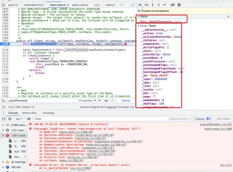Viewport: 233px width, 172px height.
Task: Resume script execution
Action: pos(140,5)
